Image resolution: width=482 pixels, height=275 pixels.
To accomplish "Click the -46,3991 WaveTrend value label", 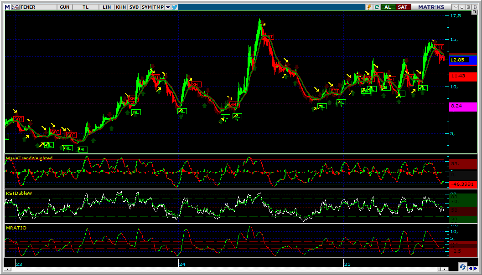I will [x=462, y=185].
